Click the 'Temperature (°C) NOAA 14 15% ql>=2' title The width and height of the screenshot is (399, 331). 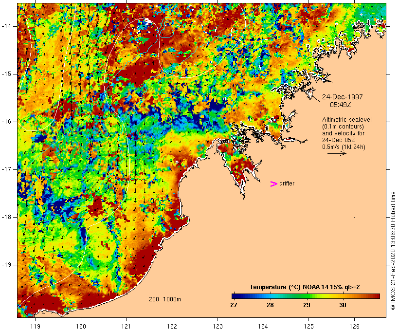[305, 287]
